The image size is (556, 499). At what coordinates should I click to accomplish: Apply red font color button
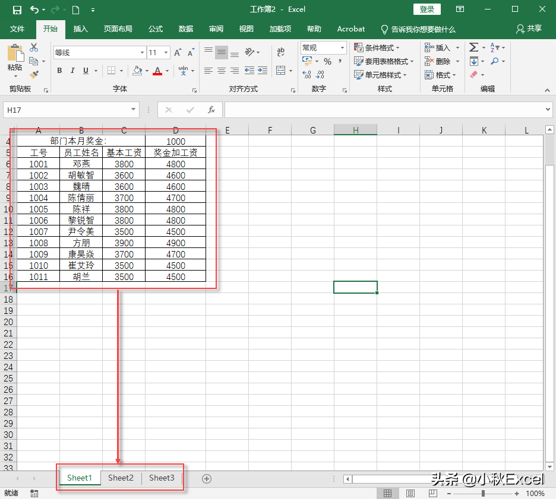coord(157,71)
